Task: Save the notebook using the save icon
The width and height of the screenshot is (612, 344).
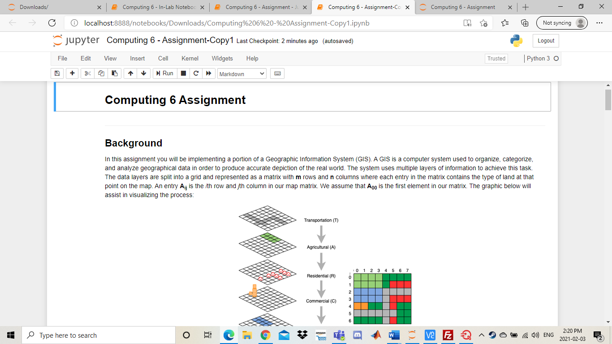Action: (x=57, y=73)
